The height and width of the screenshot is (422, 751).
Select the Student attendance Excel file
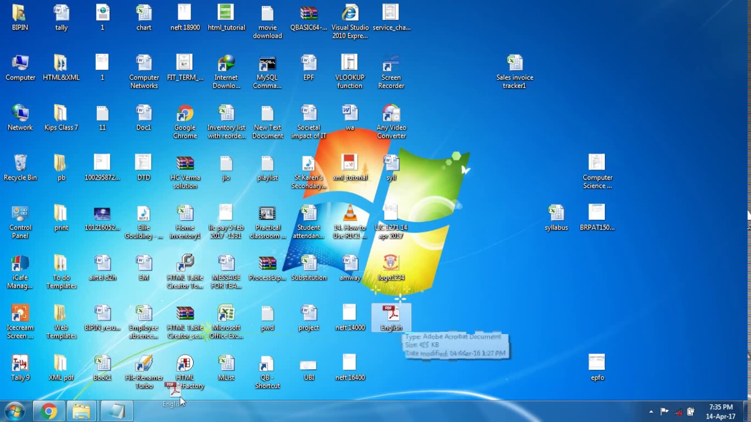[x=309, y=213]
